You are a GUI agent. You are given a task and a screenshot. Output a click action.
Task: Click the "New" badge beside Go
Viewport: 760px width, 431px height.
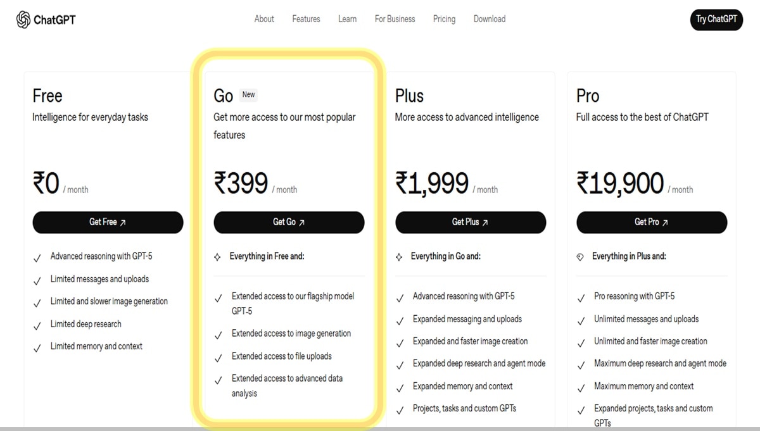click(248, 95)
